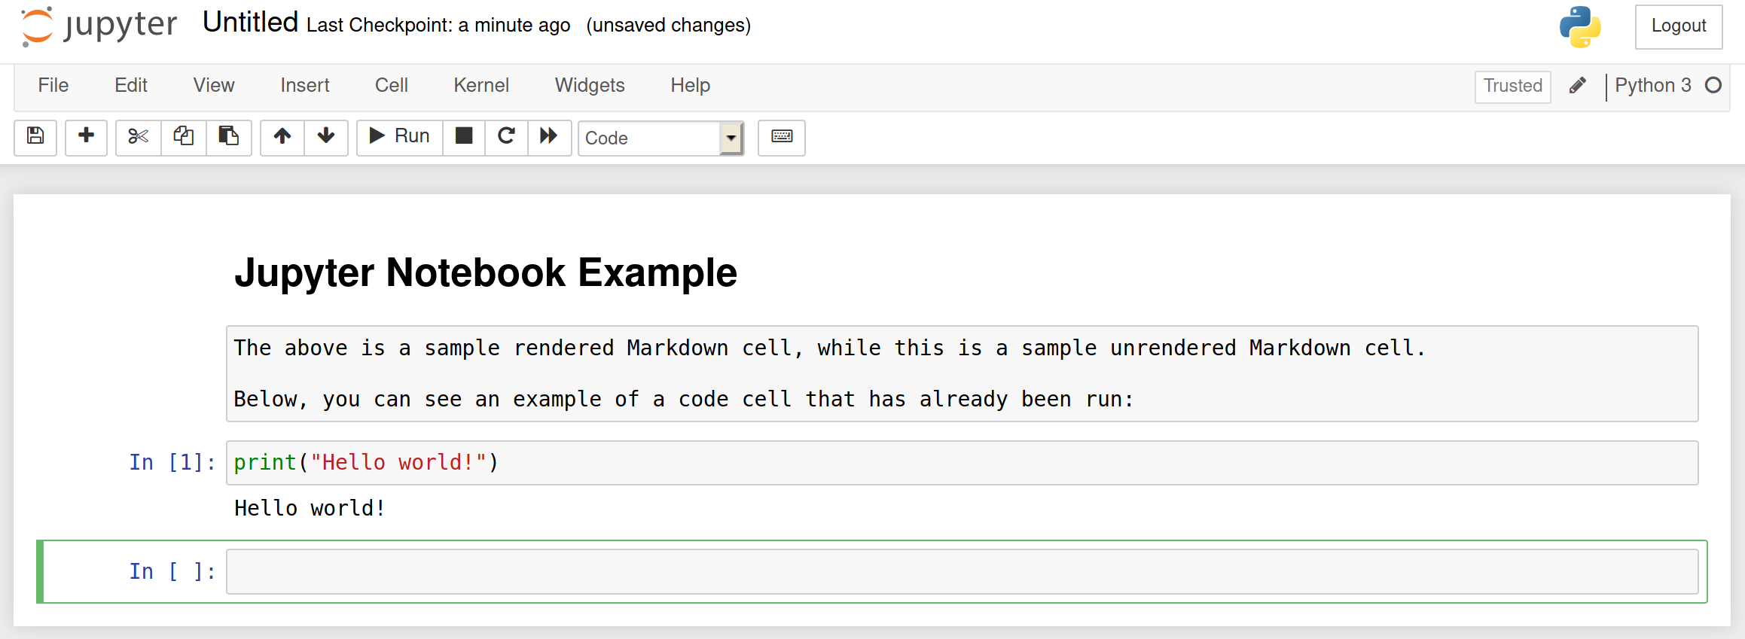
Task: Paste cell below
Action: click(229, 138)
